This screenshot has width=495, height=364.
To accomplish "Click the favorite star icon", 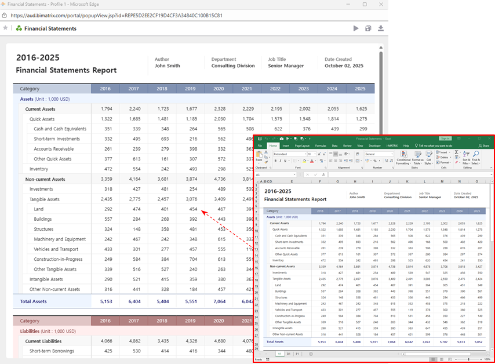I will (5, 28).
